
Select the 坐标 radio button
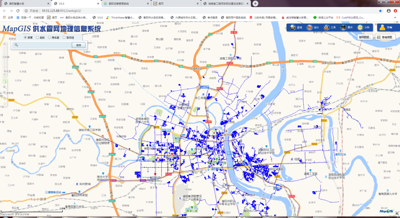38,37
